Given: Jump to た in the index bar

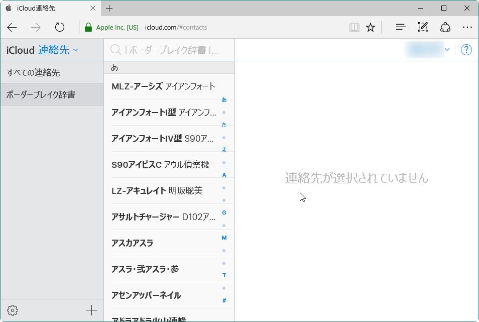Looking at the screenshot, I should click(x=224, y=125).
